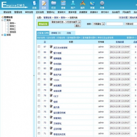
Task: Open the 商城 shop card icon
Action: point(92,3)
